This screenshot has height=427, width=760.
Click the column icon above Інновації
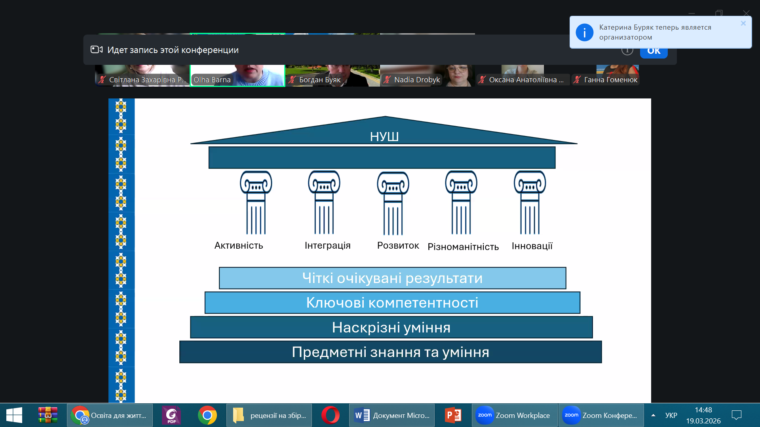[x=530, y=203]
